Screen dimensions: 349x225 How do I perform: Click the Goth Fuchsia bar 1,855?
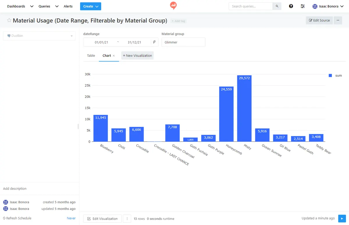pyautogui.click(x=190, y=139)
